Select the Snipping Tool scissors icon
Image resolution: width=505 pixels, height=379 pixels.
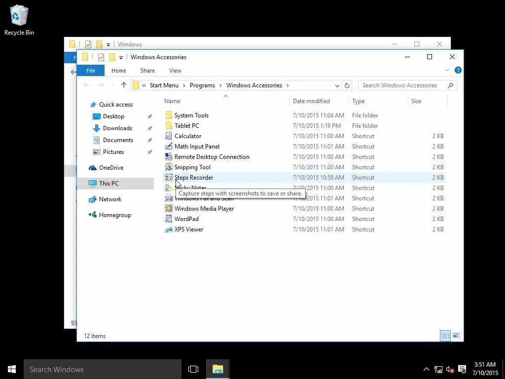click(x=169, y=167)
